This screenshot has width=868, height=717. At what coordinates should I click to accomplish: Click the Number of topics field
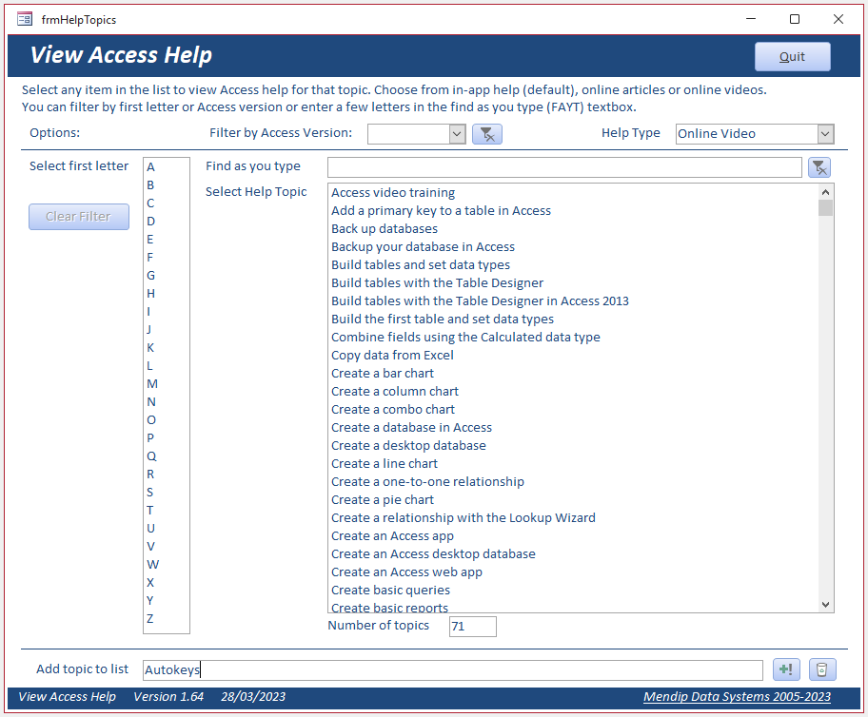tap(473, 627)
